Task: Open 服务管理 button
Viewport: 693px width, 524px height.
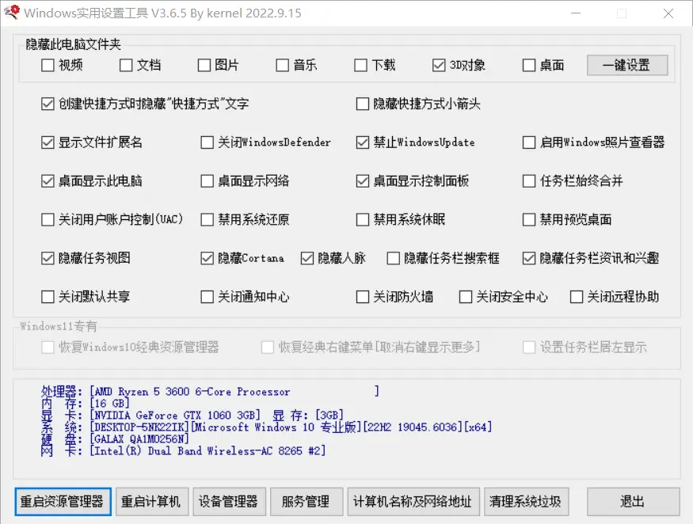Action: [x=307, y=502]
